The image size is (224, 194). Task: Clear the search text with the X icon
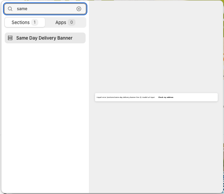pyautogui.click(x=79, y=9)
